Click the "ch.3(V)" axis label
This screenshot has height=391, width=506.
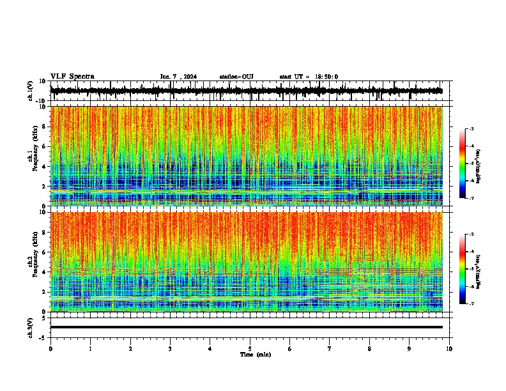pos(31,328)
